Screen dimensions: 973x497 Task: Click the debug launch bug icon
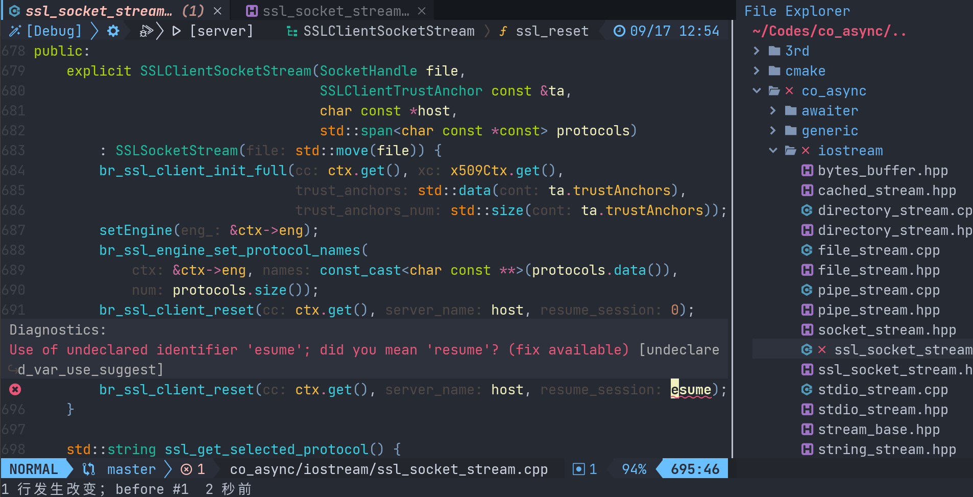[146, 31]
